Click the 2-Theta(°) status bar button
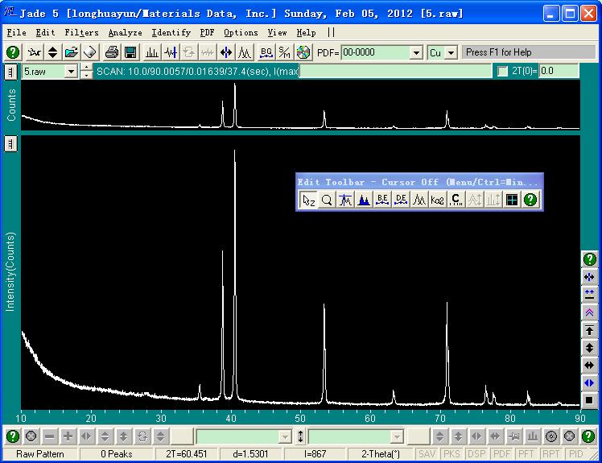Viewport: 602px width, 463px height. click(x=380, y=454)
